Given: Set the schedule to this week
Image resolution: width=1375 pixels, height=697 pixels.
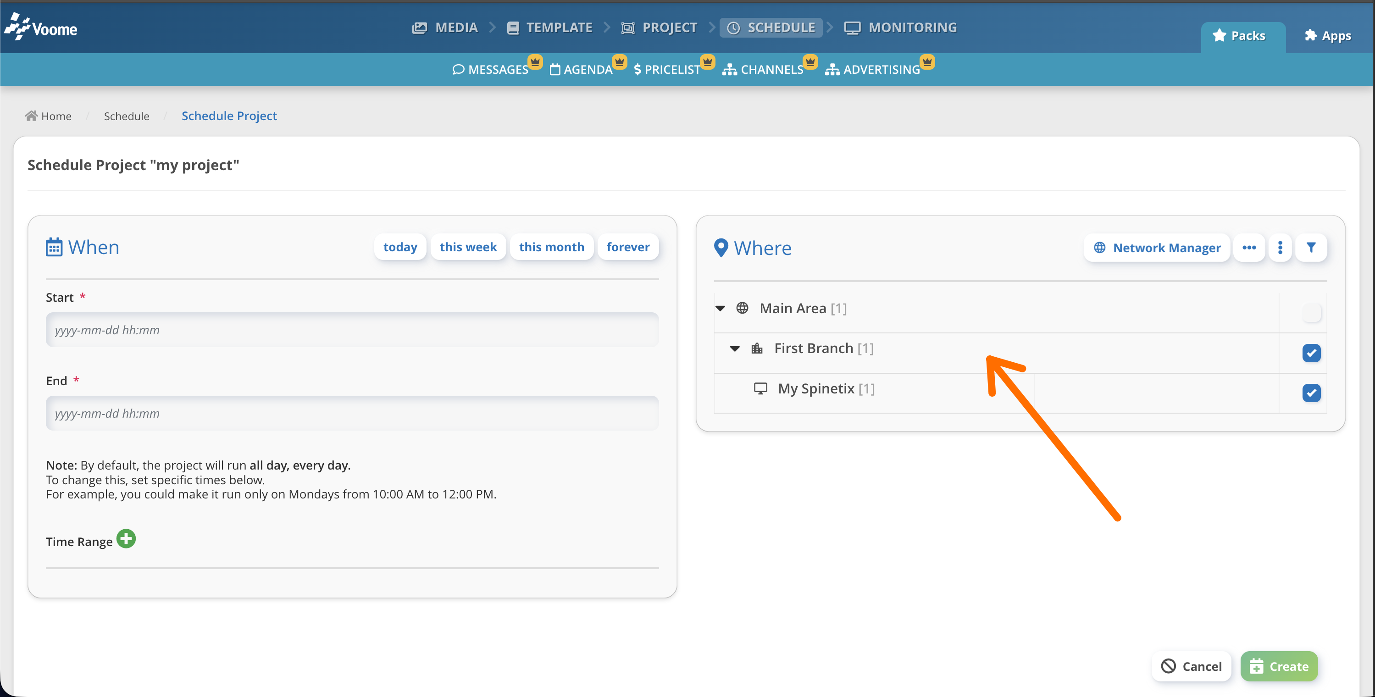Looking at the screenshot, I should point(468,247).
